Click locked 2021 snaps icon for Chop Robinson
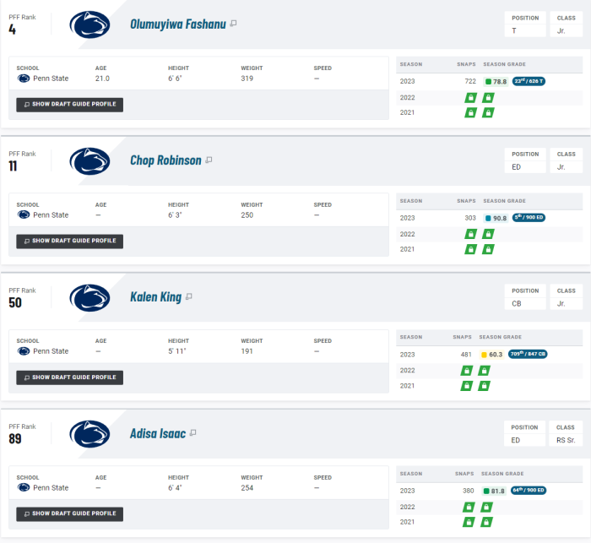 [x=470, y=249]
